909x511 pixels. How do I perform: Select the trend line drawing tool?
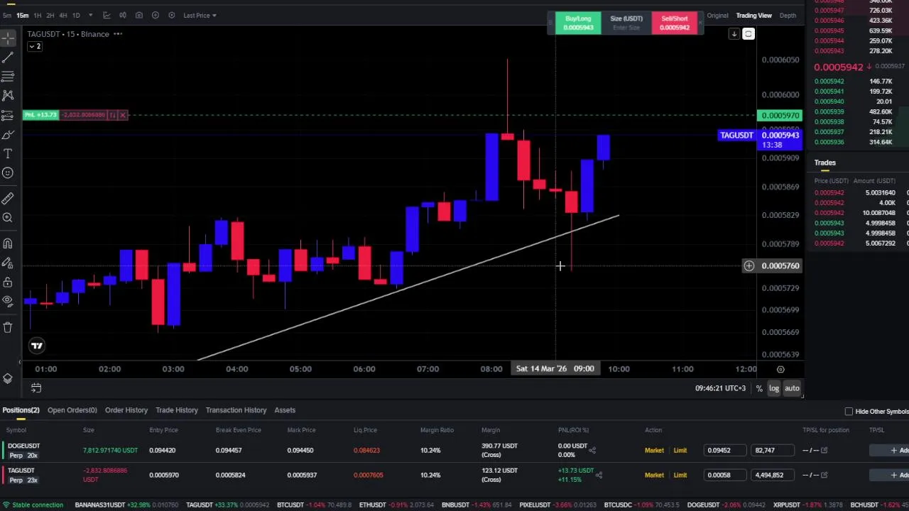click(8, 57)
